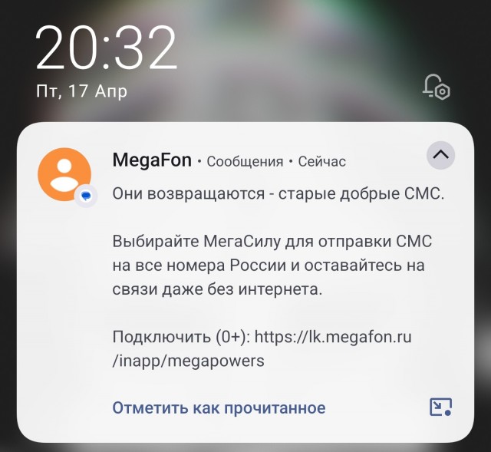Tap the 'Сообщения' app label
491x452 pixels.
click(245, 162)
